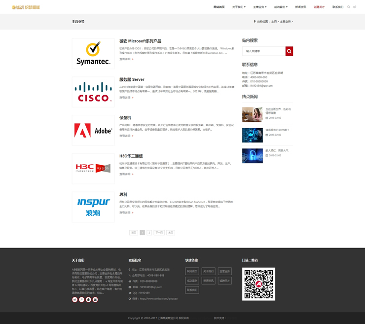Click the site search keyword input field
The image size is (365, 324).
(x=264, y=51)
